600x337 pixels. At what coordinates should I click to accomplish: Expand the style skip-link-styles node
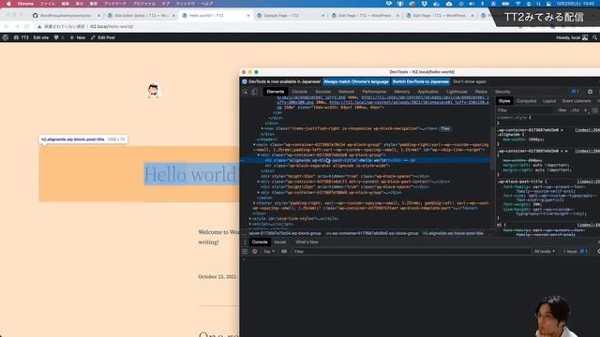point(250,218)
